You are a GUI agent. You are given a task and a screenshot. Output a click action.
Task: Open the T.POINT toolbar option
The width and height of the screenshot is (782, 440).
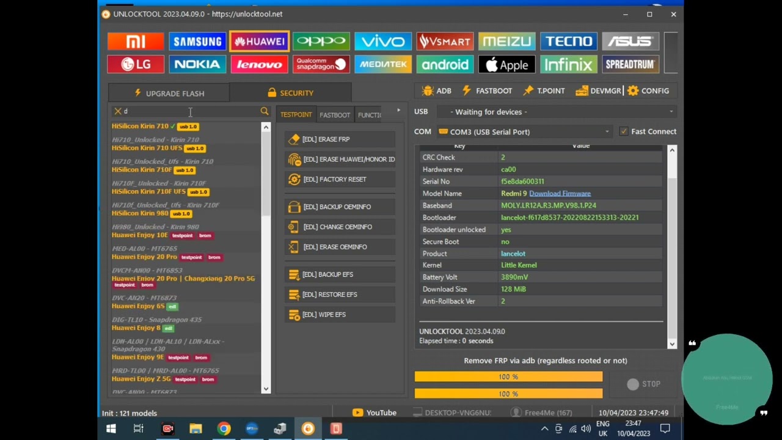tap(544, 90)
